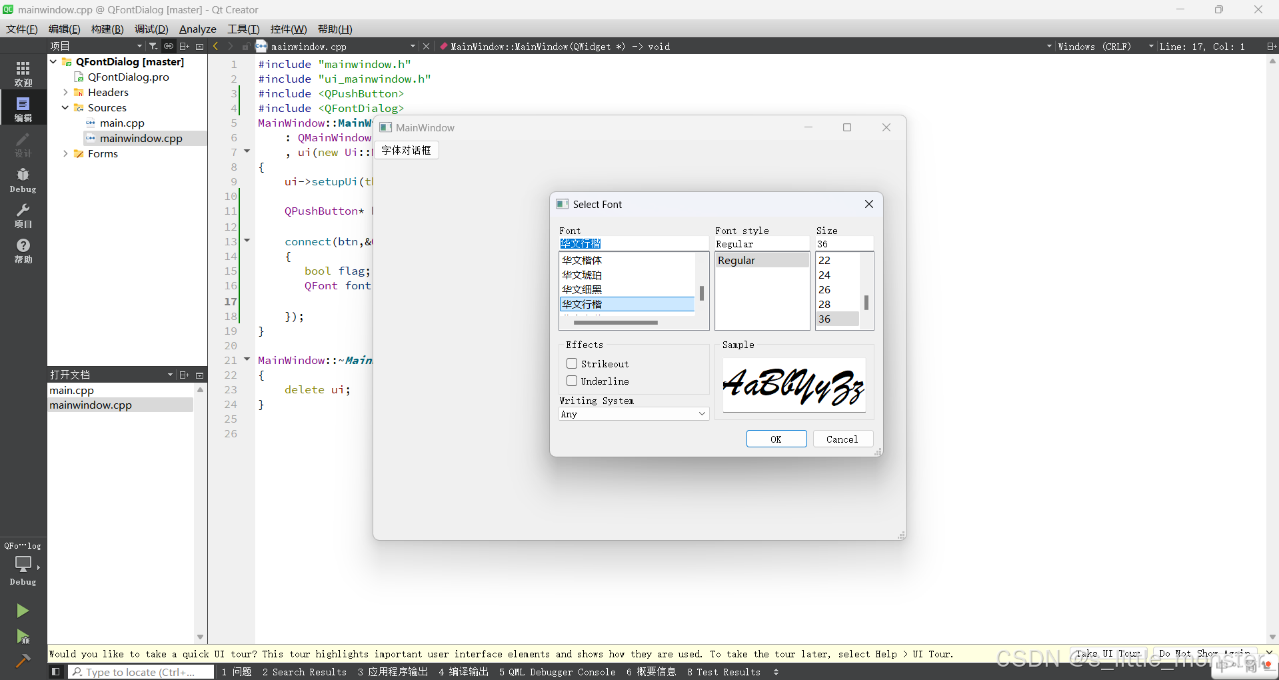Collapse the QFontDialog [master] project node
This screenshot has height=680, width=1279.
coord(54,61)
